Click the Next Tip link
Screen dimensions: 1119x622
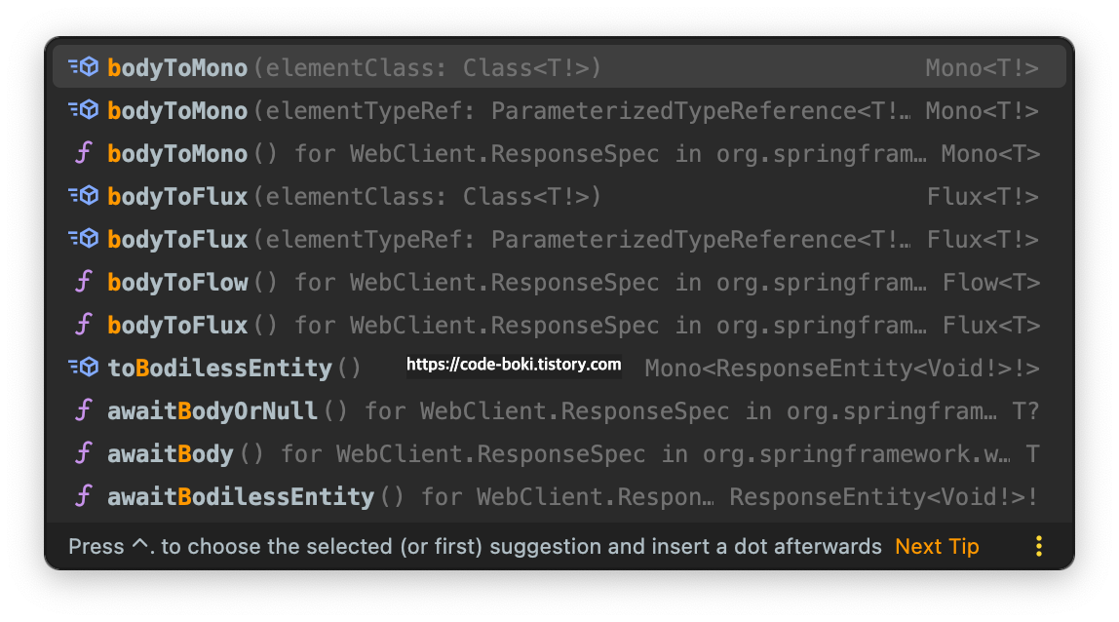coord(937,546)
